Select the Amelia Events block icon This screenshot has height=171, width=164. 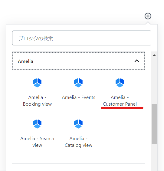78,83
